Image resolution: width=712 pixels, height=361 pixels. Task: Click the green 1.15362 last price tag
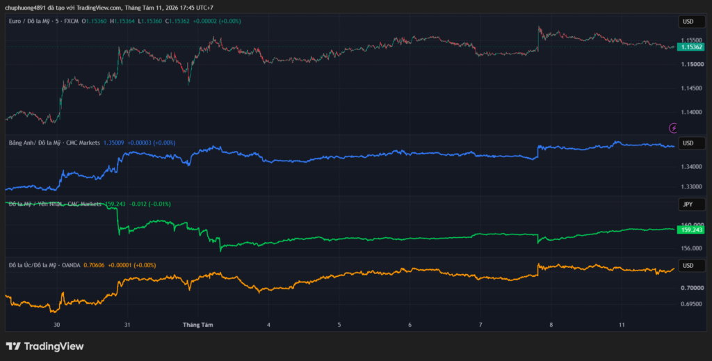pyautogui.click(x=691, y=47)
